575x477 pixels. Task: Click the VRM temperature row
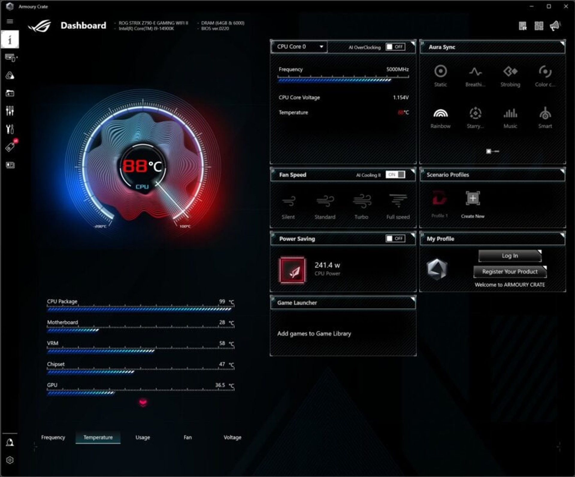pyautogui.click(x=140, y=347)
